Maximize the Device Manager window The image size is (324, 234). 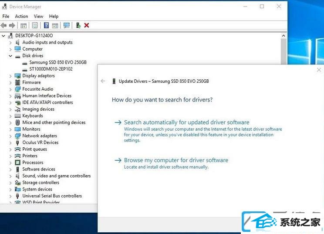coord(262,7)
